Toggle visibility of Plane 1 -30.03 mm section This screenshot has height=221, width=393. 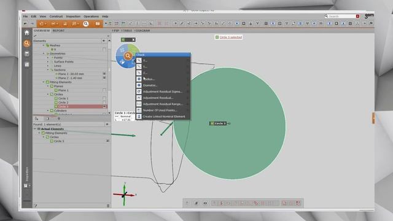point(104,74)
